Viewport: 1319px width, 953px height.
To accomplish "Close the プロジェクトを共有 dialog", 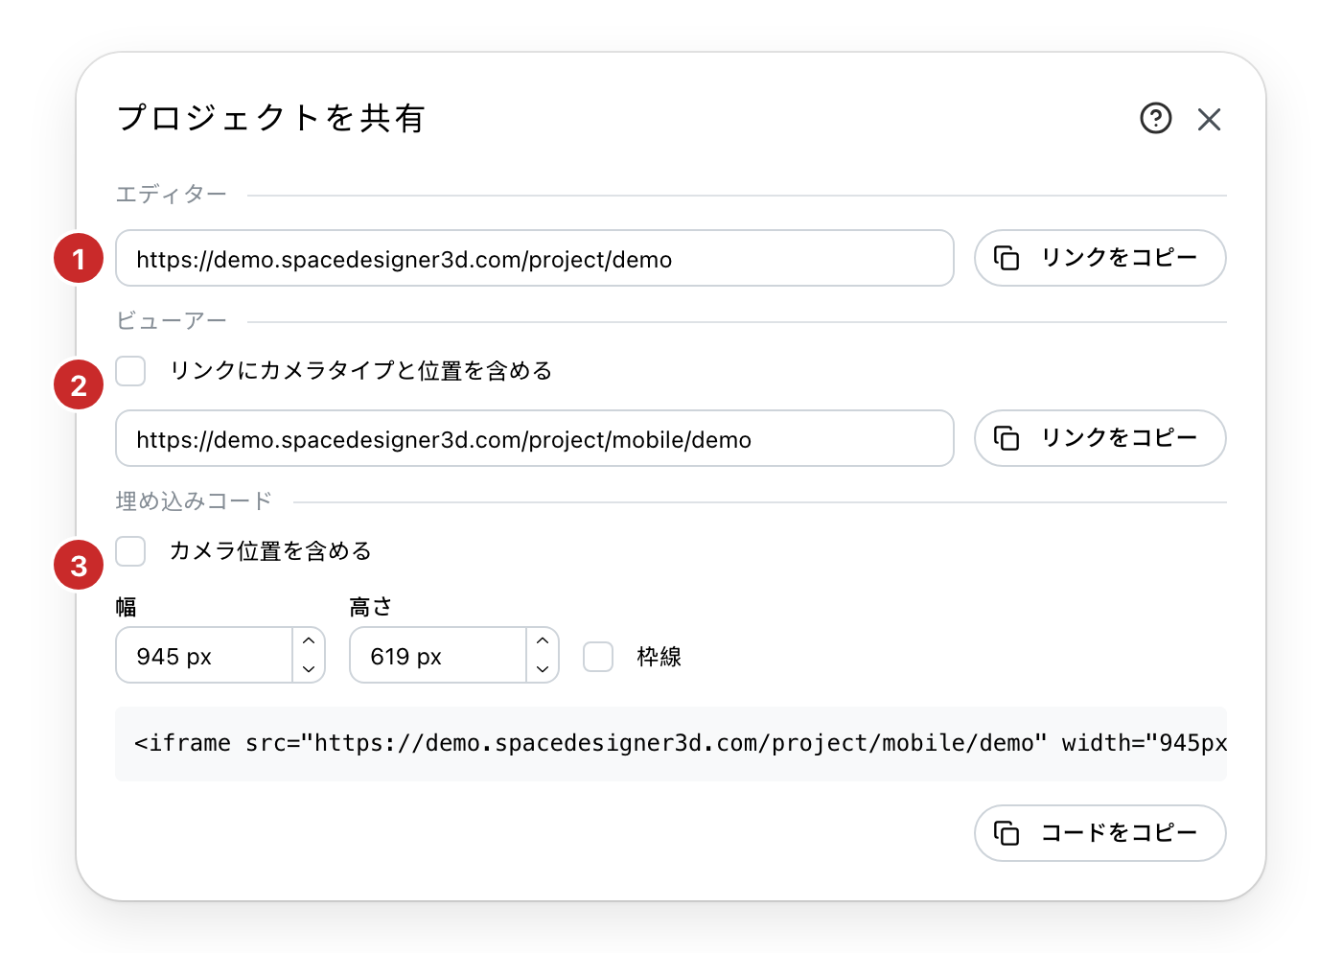I will click(x=1209, y=119).
